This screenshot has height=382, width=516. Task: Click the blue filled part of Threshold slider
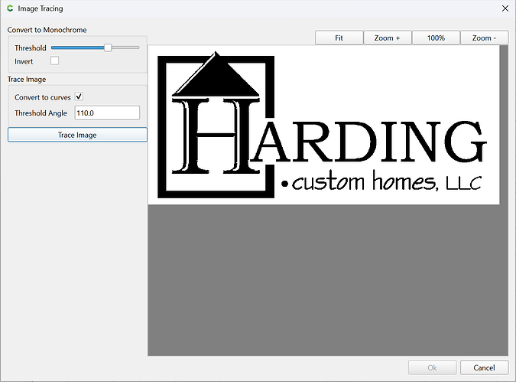pos(78,47)
